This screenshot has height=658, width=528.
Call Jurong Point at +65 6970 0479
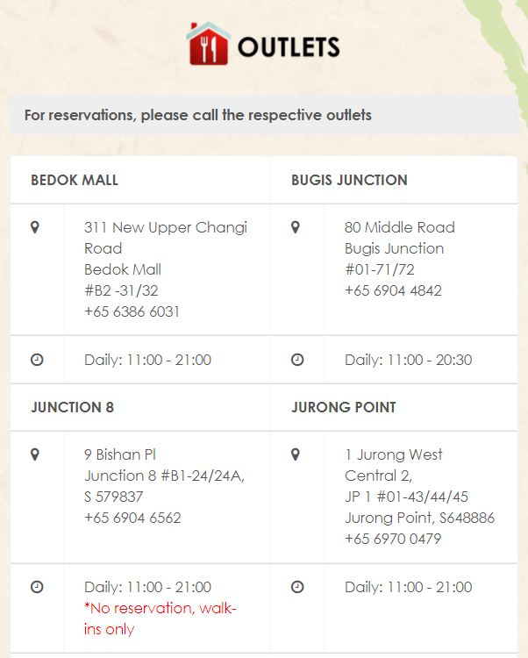pyautogui.click(x=393, y=539)
